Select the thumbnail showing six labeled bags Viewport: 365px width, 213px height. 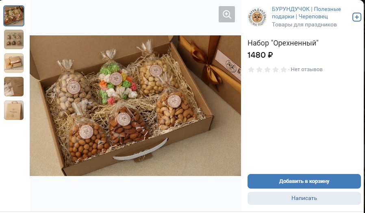[x=14, y=39]
